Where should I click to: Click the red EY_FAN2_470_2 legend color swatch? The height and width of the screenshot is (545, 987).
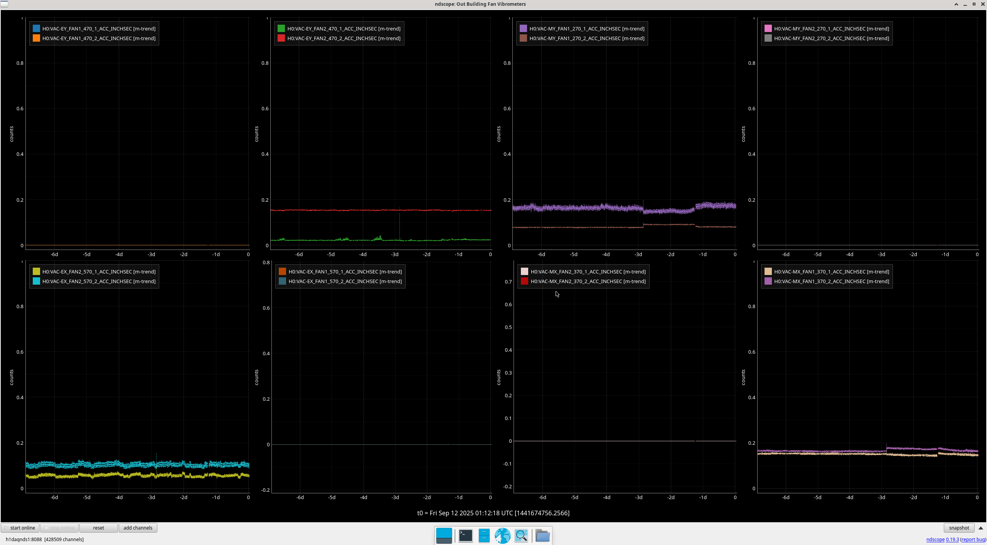[x=281, y=38]
